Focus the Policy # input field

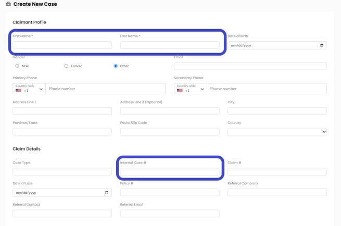(x=170, y=192)
